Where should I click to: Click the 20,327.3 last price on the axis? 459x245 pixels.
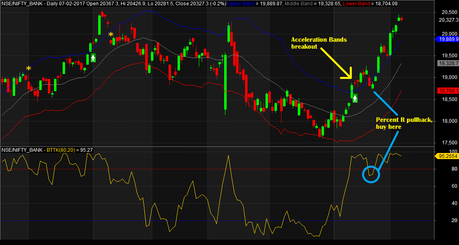[448, 20]
